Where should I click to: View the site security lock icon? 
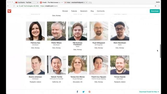[17, 6]
